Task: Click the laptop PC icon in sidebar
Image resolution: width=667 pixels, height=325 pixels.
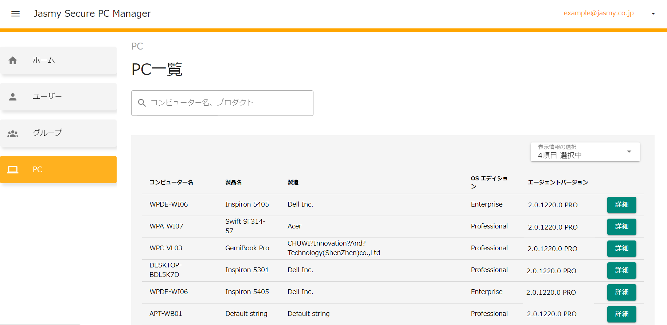Action: click(x=13, y=169)
